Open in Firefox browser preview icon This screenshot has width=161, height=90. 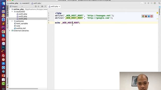pyautogui.click(x=146, y=16)
